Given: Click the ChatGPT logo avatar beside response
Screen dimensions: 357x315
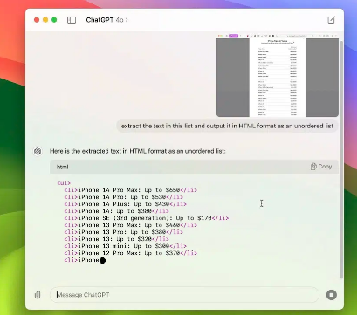Looking at the screenshot, I should pyautogui.click(x=38, y=151).
